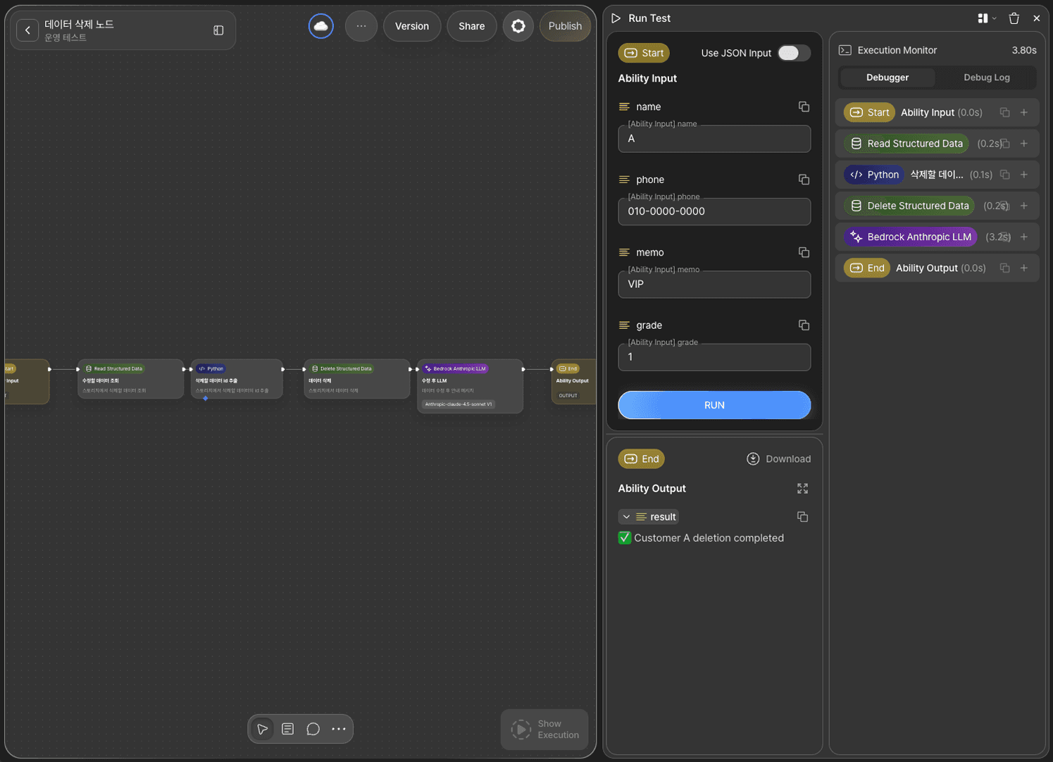Click the RUN button
This screenshot has width=1053, height=762.
[714, 405]
